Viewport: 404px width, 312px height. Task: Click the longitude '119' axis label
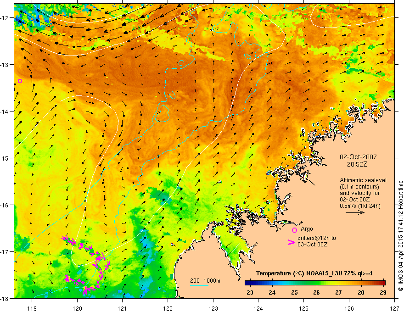click(x=32, y=308)
